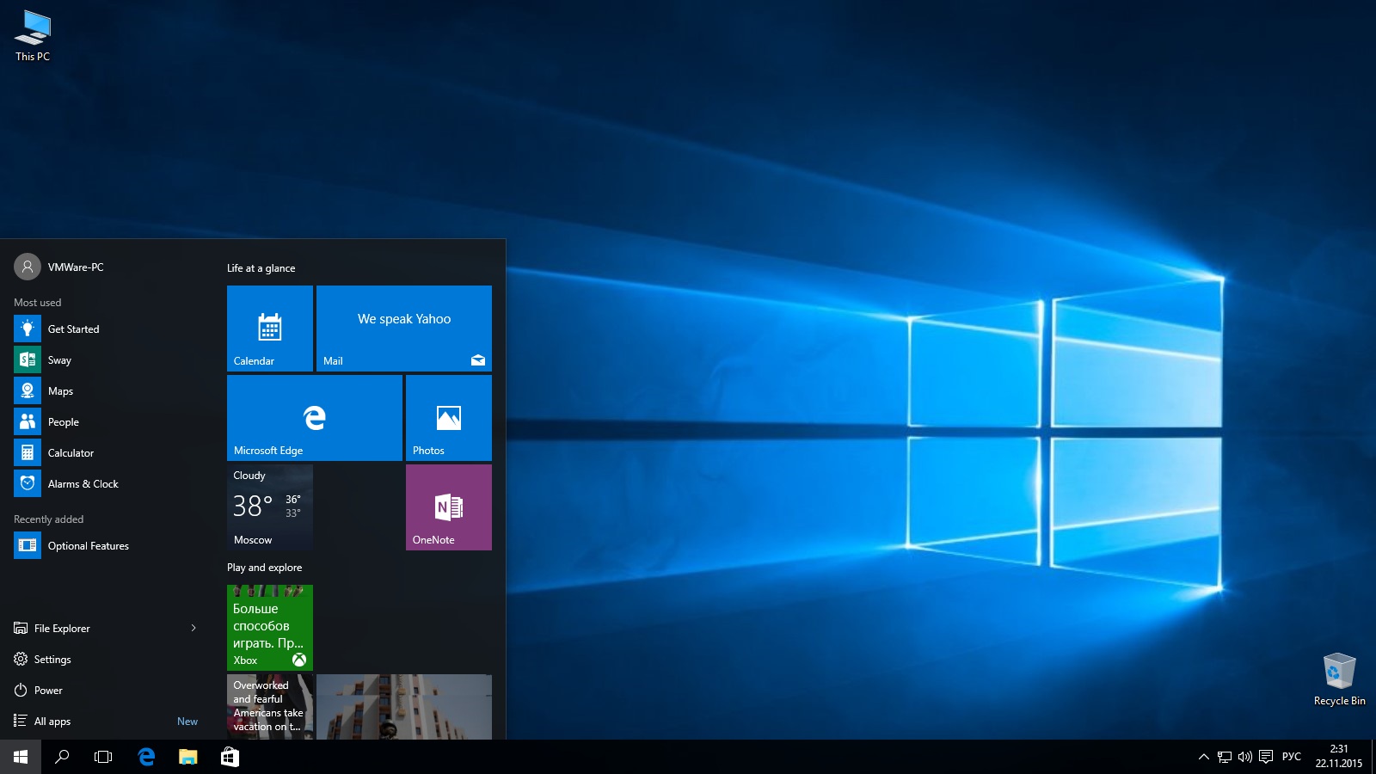Viewport: 1376px width, 774px height.
Task: Select the Recycle Bin desktop icon
Action: (1339, 679)
